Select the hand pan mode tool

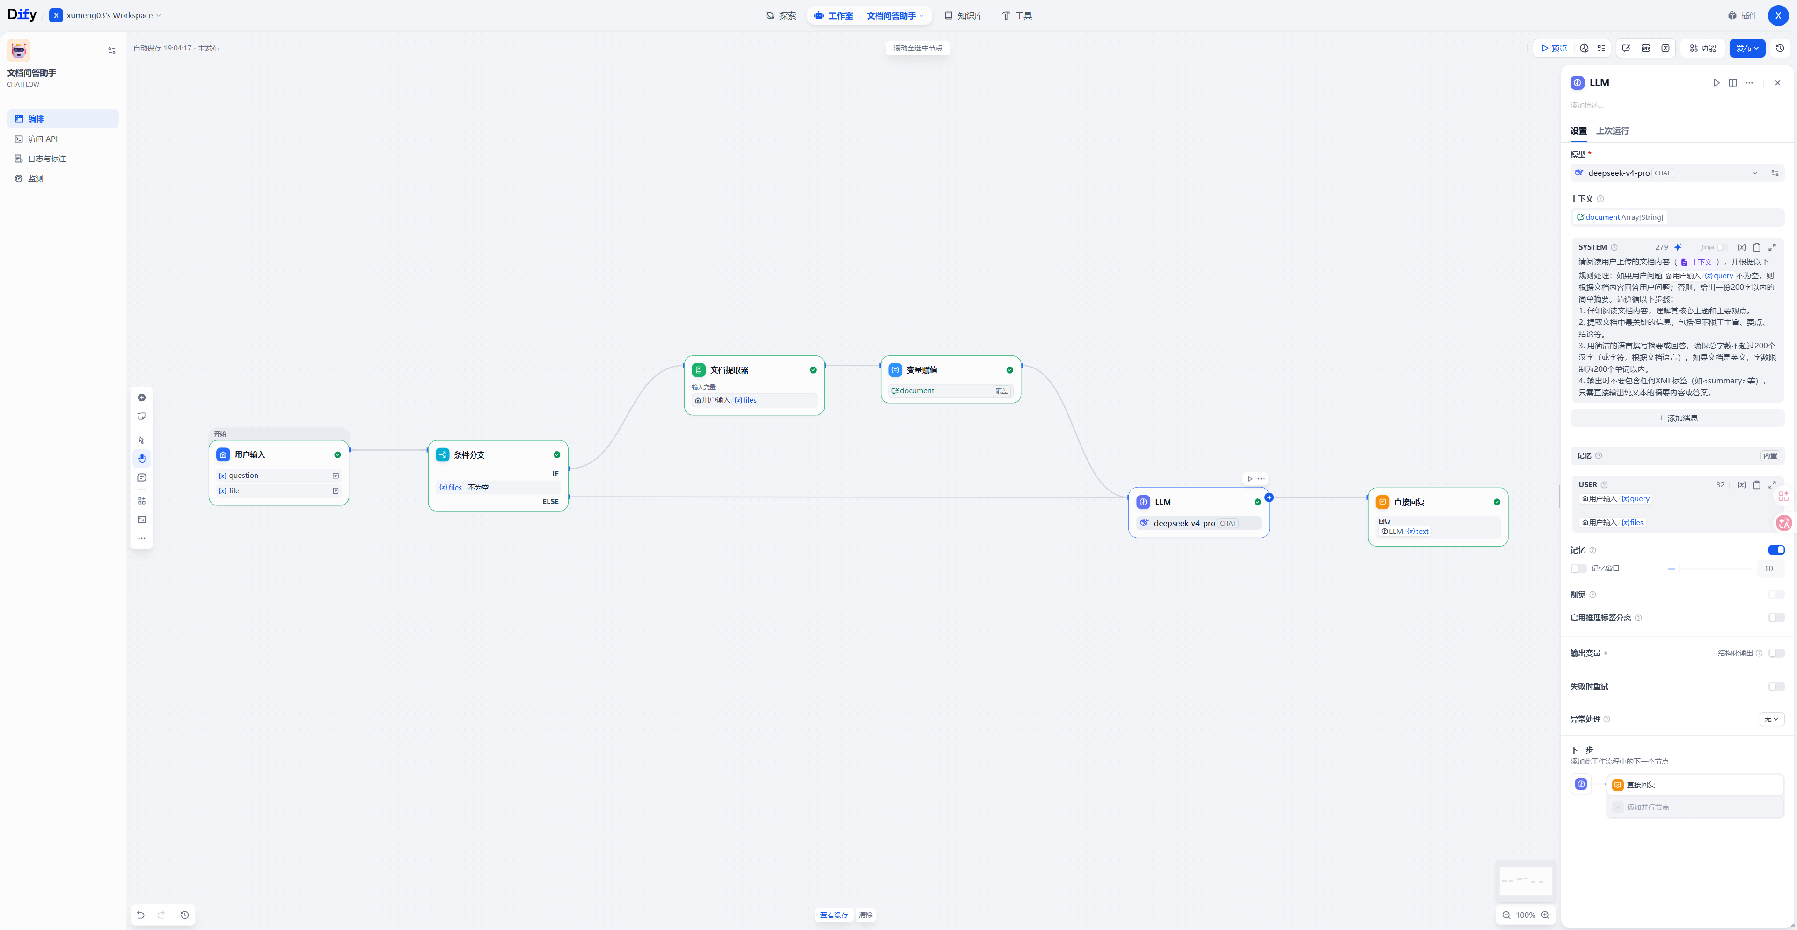coord(142,459)
